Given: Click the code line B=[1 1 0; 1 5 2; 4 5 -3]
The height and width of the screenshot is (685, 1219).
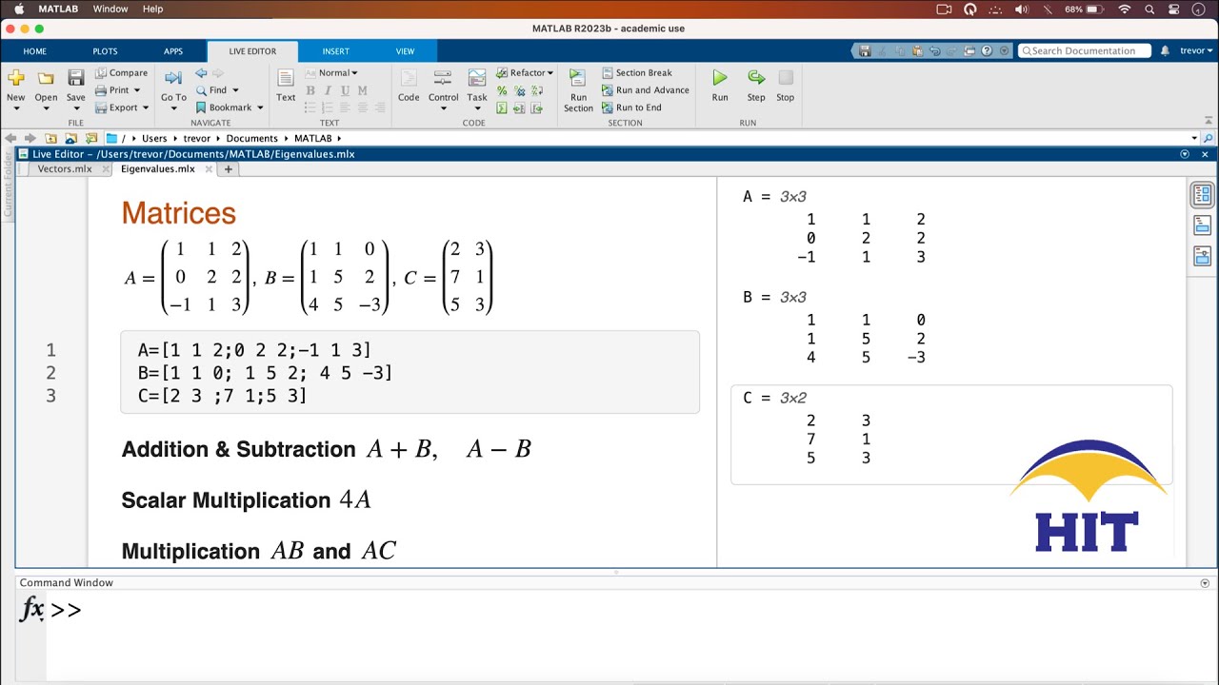Looking at the screenshot, I should click(265, 373).
